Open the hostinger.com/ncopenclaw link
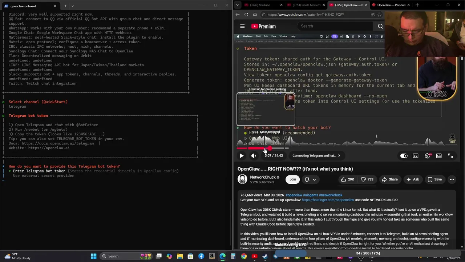465x262 pixels. coord(328,200)
